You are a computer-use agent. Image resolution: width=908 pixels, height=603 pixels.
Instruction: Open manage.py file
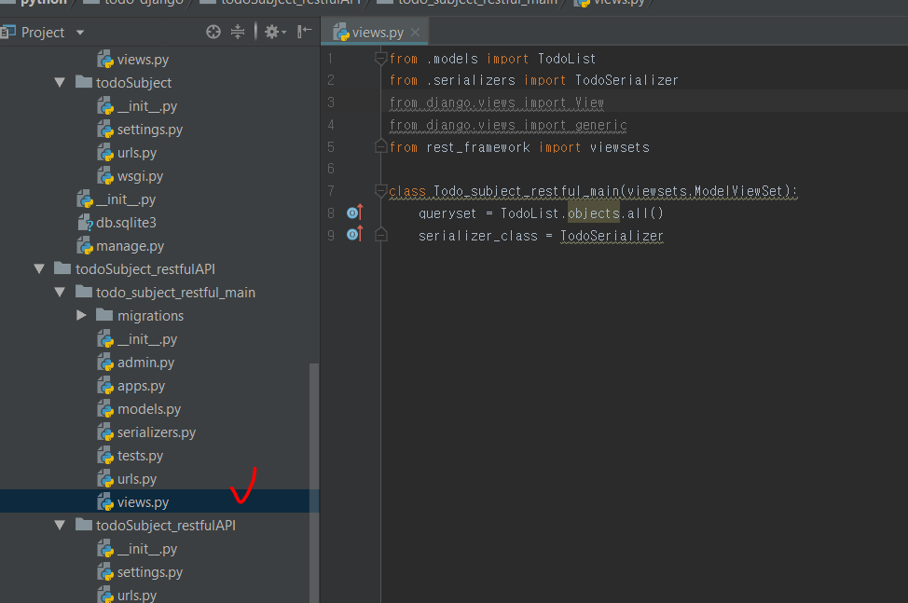point(131,246)
